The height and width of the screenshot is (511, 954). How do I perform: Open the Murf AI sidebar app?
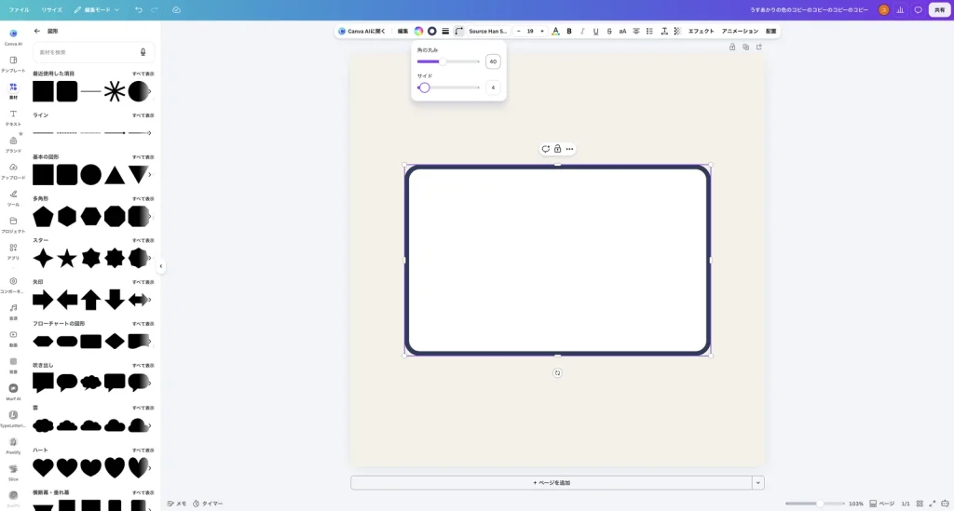click(x=13, y=391)
